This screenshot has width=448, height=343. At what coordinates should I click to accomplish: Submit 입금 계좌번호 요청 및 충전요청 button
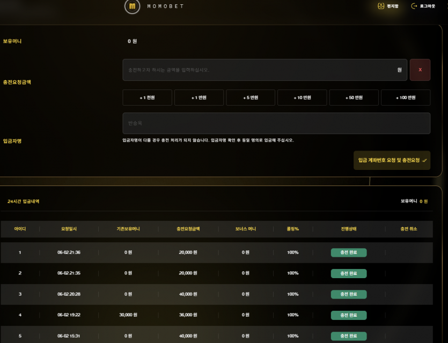point(392,160)
